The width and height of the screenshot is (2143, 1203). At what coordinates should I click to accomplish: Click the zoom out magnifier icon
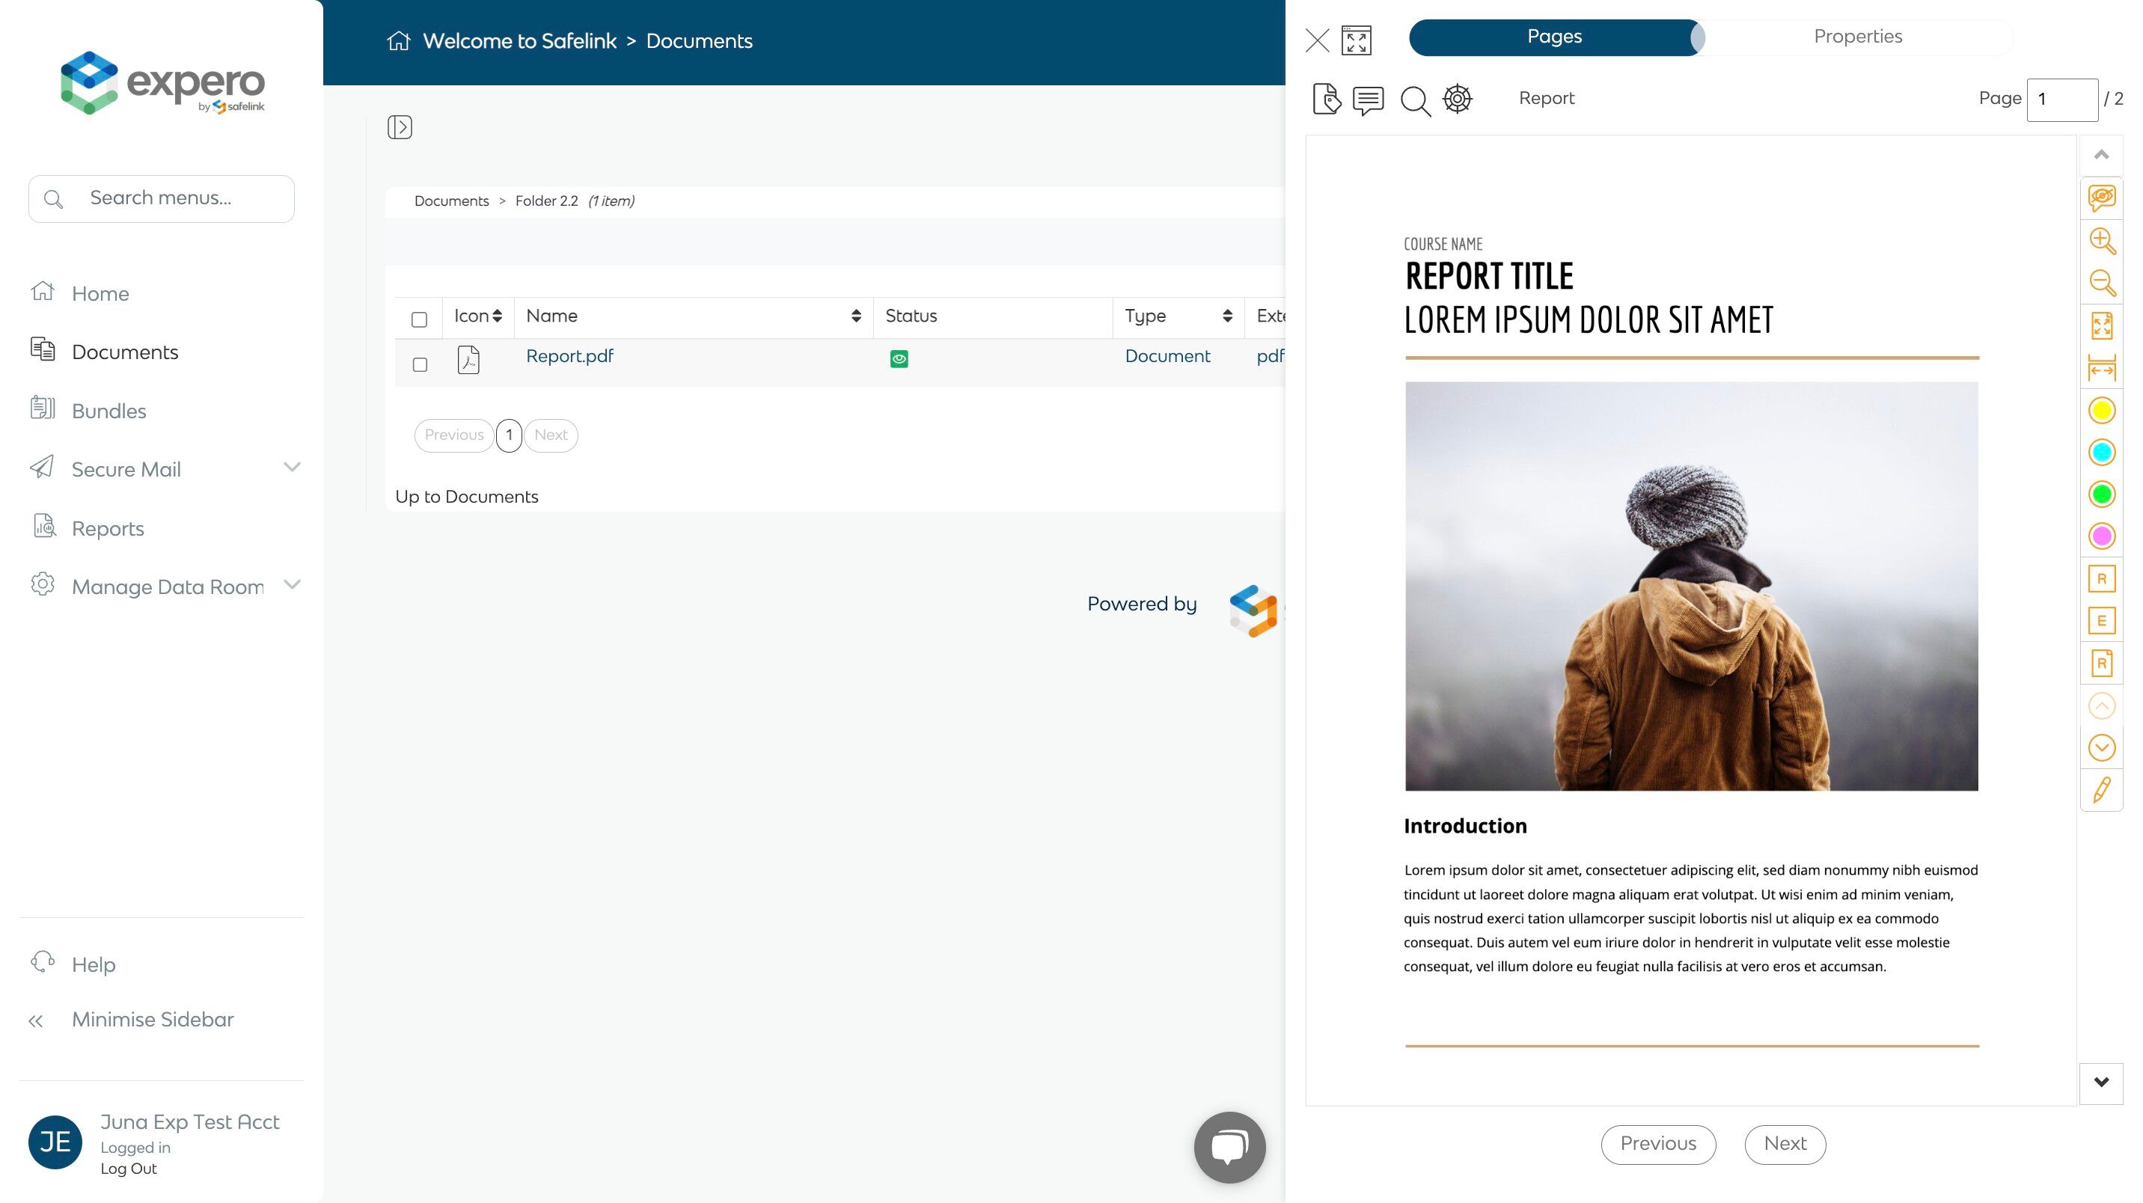click(x=2103, y=283)
